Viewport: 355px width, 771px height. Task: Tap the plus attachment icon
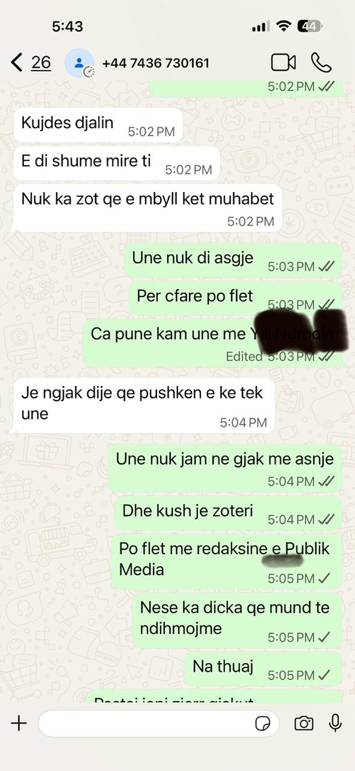pos(19,723)
